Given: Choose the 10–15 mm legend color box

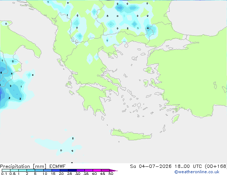Looking at the screenshot, I should pyautogui.click(x=48, y=170).
